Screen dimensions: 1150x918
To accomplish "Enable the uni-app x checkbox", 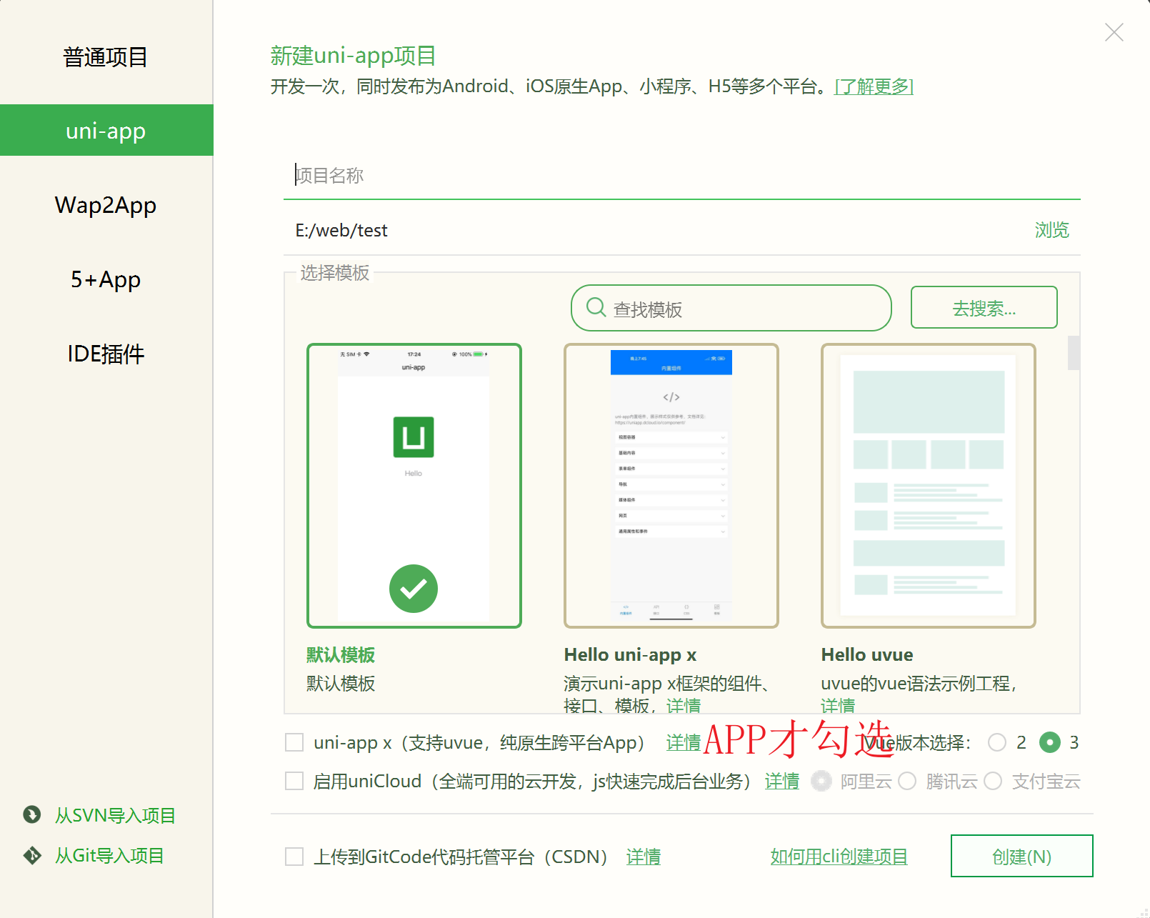I will click(x=294, y=742).
